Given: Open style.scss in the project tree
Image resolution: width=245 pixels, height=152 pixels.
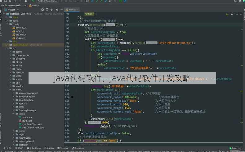Looking at the screenshot, I should click(x=25, y=121).
